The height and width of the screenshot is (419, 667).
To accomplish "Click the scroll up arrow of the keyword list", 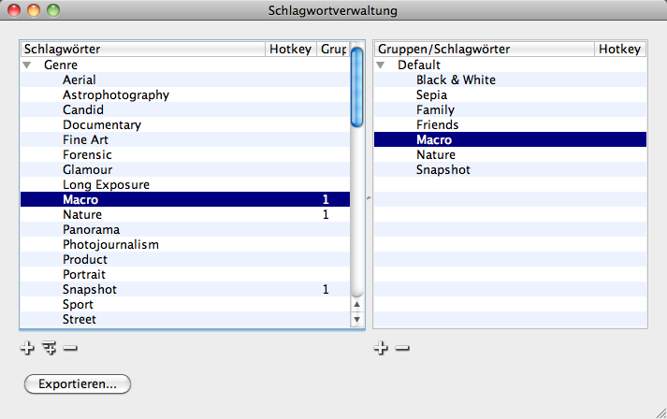I will point(356,305).
